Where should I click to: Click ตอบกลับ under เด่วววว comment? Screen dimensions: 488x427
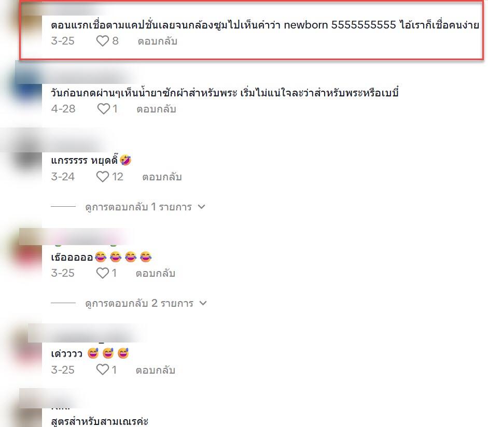[x=155, y=370]
